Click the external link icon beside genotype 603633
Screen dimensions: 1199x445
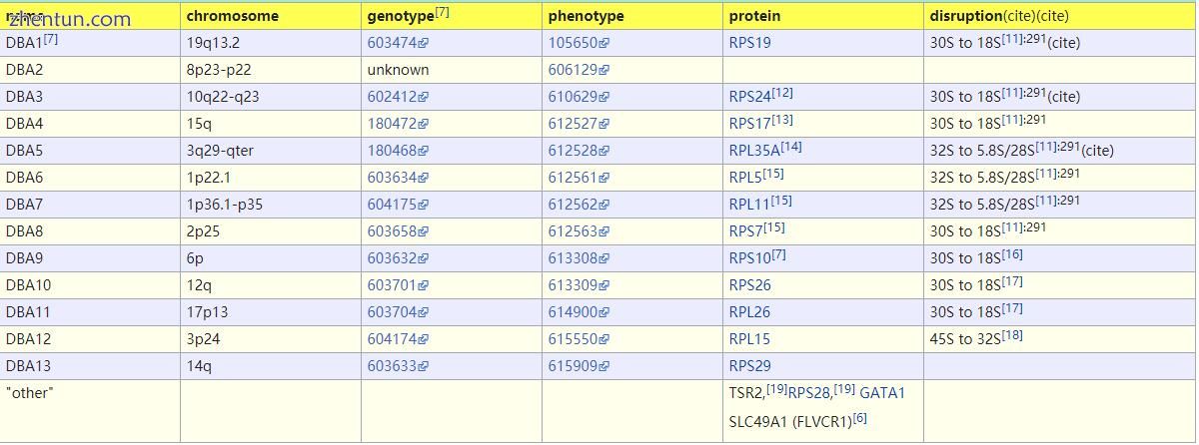[x=424, y=367]
